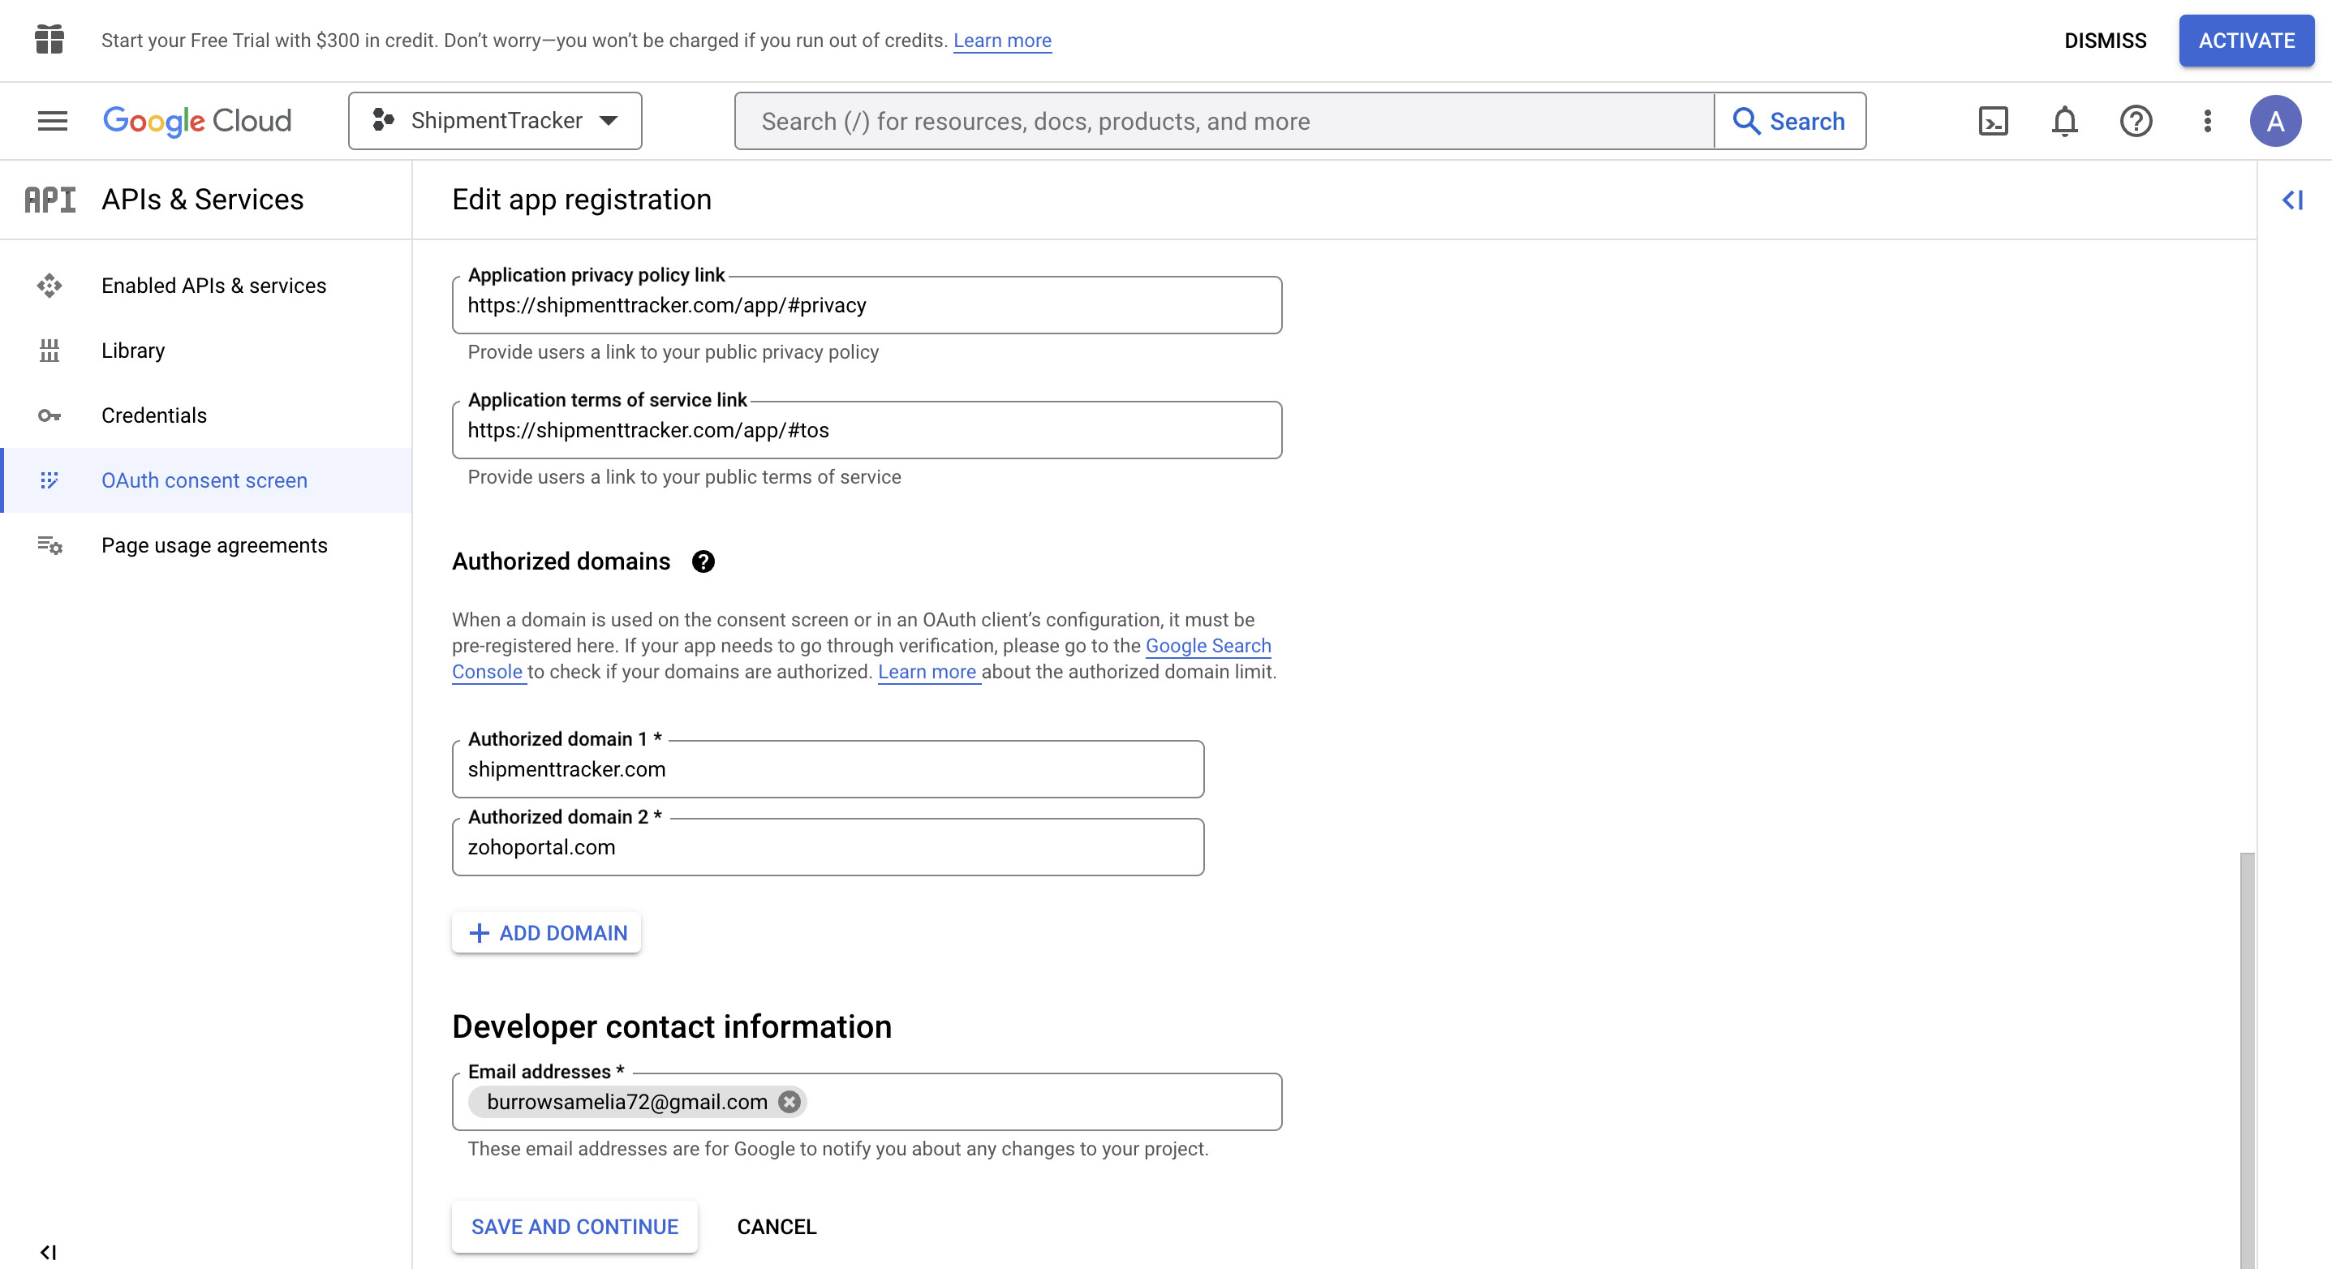
Task: Click on Enabled APIs & services menu item
Action: pos(213,285)
